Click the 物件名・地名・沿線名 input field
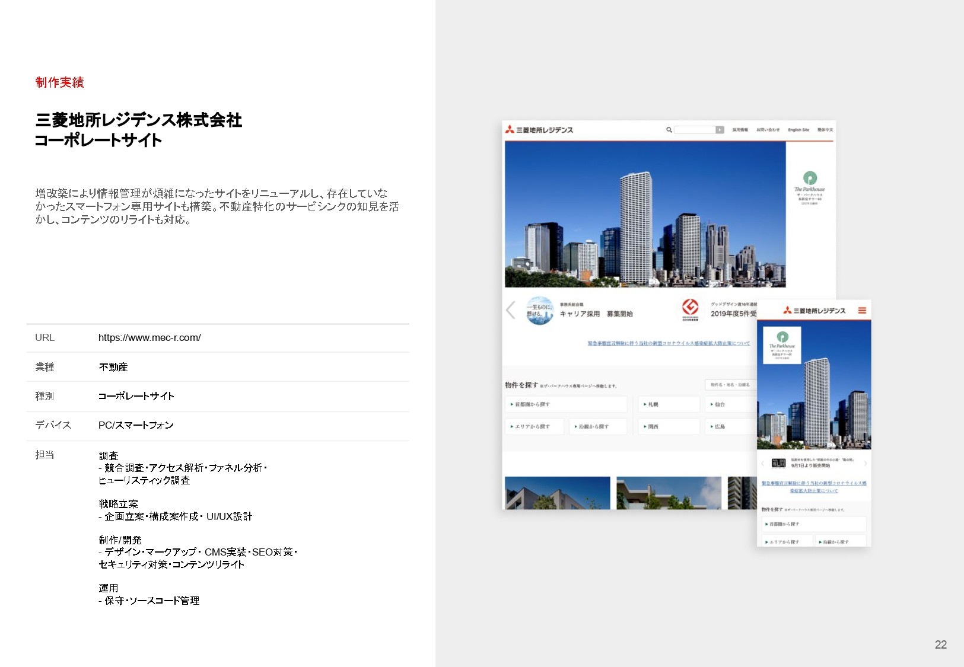This screenshot has height=667, width=964. (731, 384)
